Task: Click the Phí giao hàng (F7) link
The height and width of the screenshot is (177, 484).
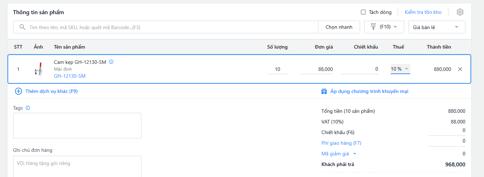Action: coord(341,143)
